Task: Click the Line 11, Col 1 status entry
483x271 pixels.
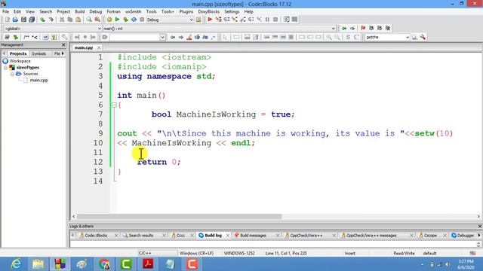Action: coord(286,253)
